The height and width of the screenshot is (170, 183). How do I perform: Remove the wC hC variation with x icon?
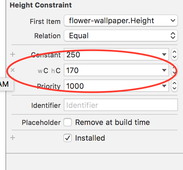point(13,70)
